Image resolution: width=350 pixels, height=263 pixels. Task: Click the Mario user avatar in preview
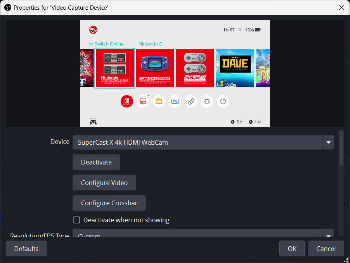pos(93,29)
